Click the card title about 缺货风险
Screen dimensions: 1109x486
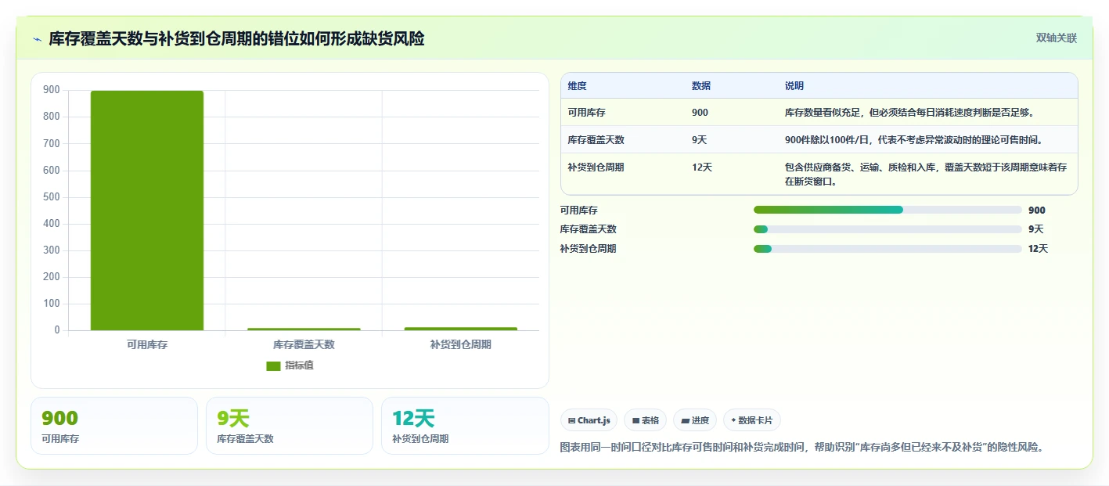236,38
